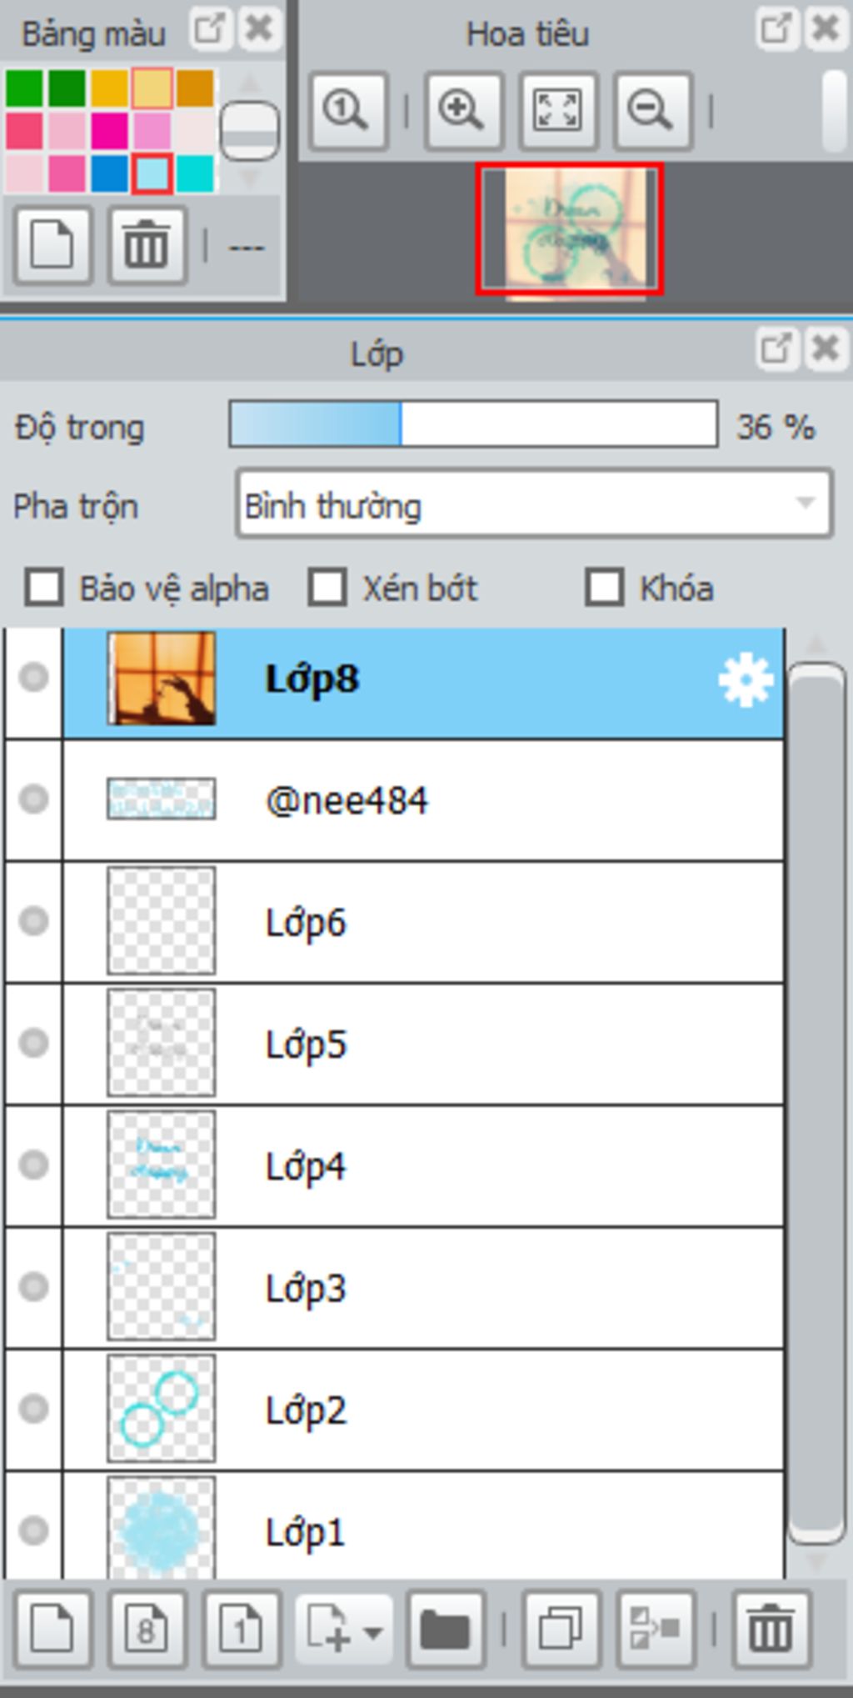Tick the Xén bớt checkbox
The image size is (853, 1698).
coord(327,587)
